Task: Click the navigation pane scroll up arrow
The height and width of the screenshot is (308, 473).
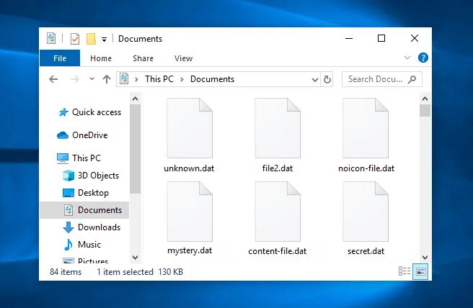Action: [135, 99]
